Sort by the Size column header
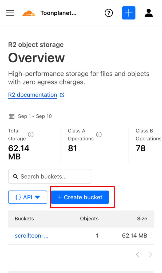Image resolution: width=162 pixels, height=273 pixels. point(142,219)
